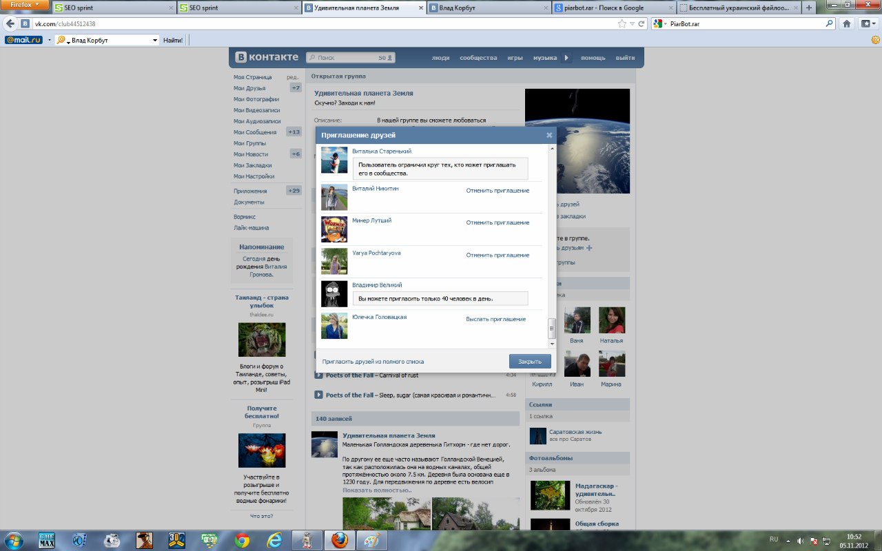
Task: Open the Саратовская жизнь link
Action: click(x=575, y=432)
